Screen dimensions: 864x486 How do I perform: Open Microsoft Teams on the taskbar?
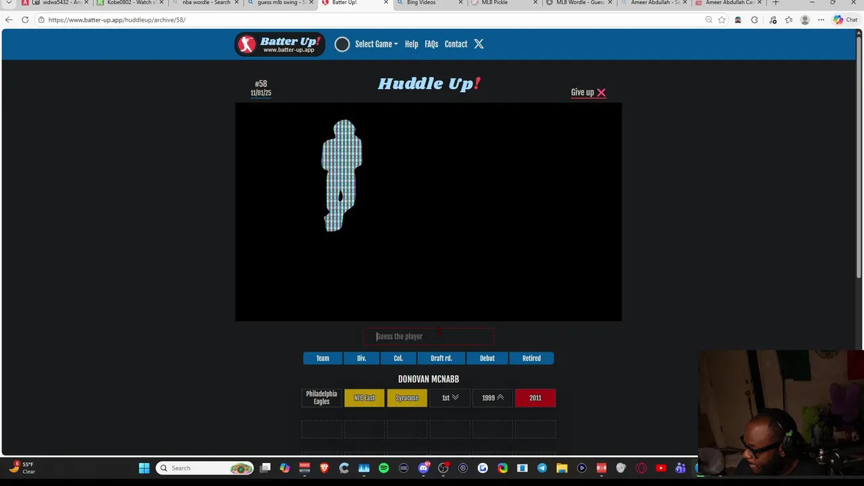[680, 468]
